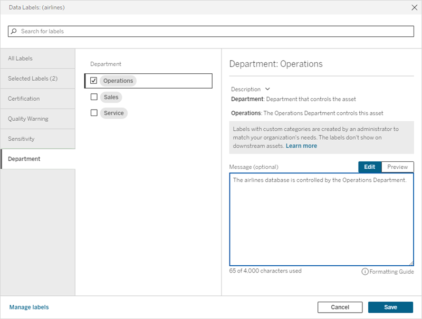Go to the Sensitivity tab
This screenshot has height=319, width=422.
coord(37,139)
